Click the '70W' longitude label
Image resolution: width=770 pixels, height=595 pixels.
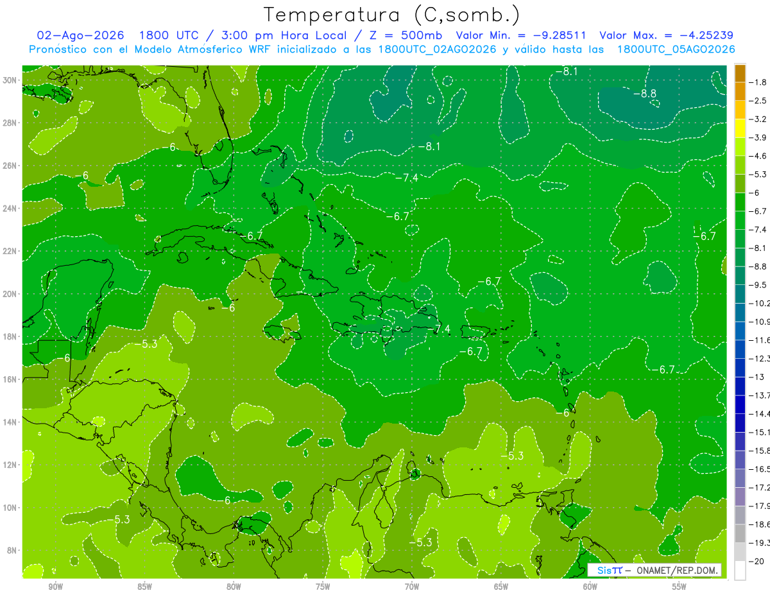pos(412,587)
